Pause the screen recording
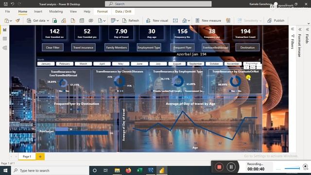This screenshot has height=175, width=311. pos(231,167)
